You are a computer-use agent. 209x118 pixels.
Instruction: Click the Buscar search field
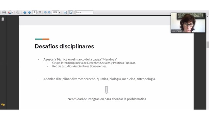click(84, 12)
